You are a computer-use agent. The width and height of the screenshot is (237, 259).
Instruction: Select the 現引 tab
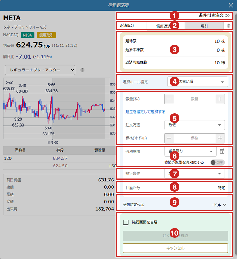pyautogui.click(x=204, y=26)
